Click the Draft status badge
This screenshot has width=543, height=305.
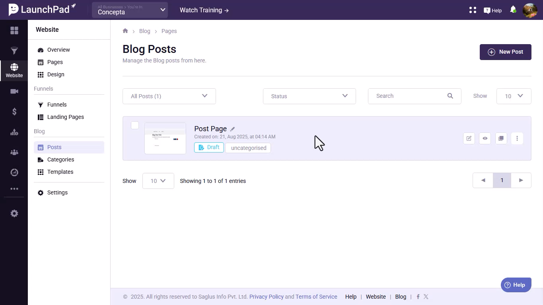[x=209, y=148]
